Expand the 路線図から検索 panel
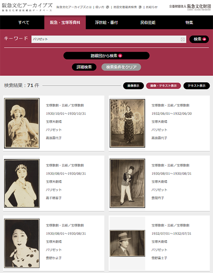 (x=106, y=56)
